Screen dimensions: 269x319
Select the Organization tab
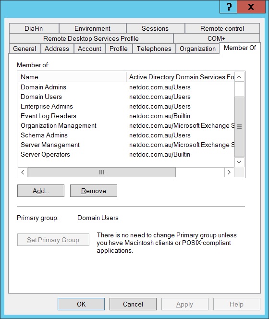coord(197,49)
